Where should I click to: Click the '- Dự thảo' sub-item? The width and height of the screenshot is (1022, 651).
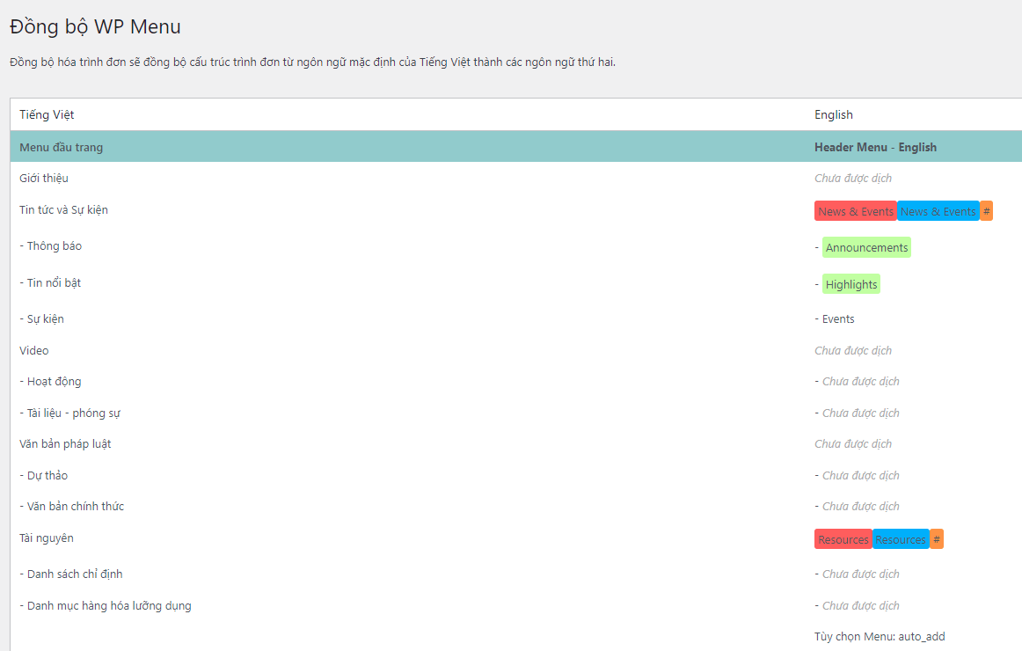pos(44,475)
